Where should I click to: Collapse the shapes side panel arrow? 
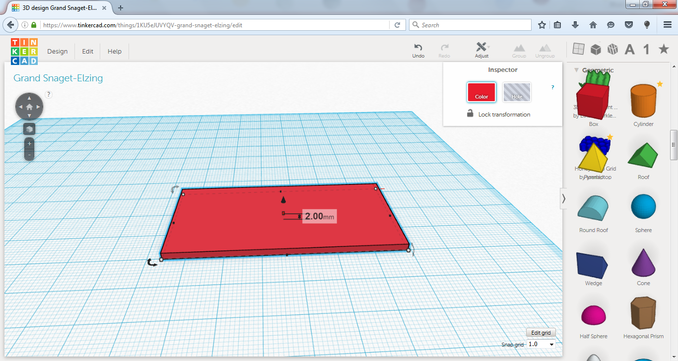[x=563, y=199]
